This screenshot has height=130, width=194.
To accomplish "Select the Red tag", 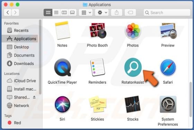I will (x=20, y=123).
